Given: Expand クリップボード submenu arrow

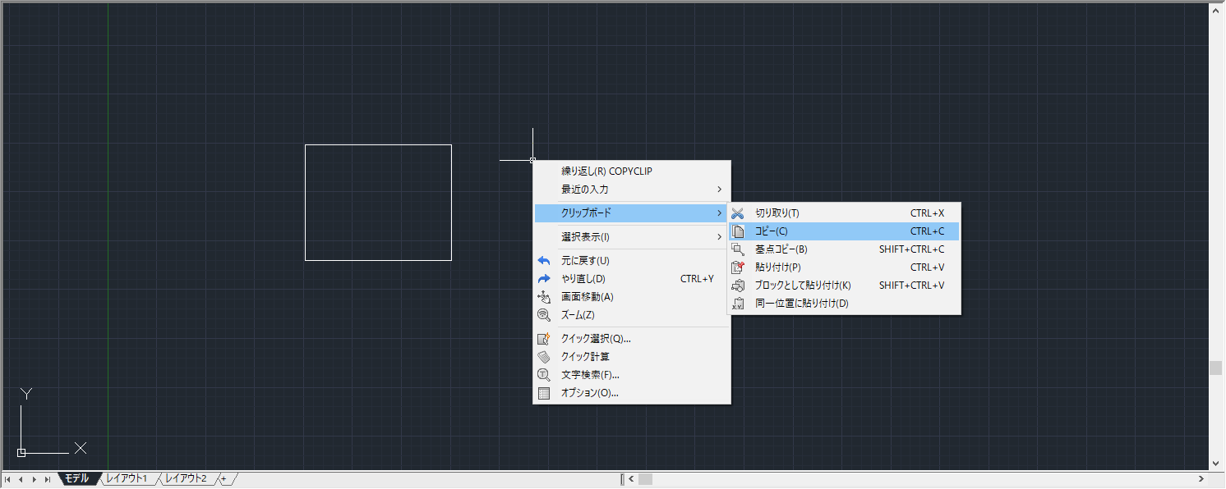Looking at the screenshot, I should [719, 213].
